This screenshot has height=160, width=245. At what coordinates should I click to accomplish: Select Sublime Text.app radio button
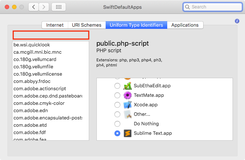tap(117, 133)
